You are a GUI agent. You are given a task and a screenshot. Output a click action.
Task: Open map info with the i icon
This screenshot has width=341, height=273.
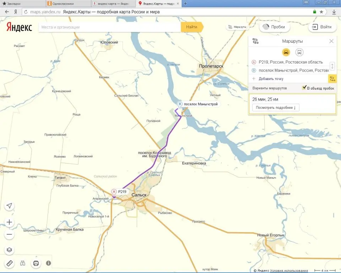tap(49, 263)
